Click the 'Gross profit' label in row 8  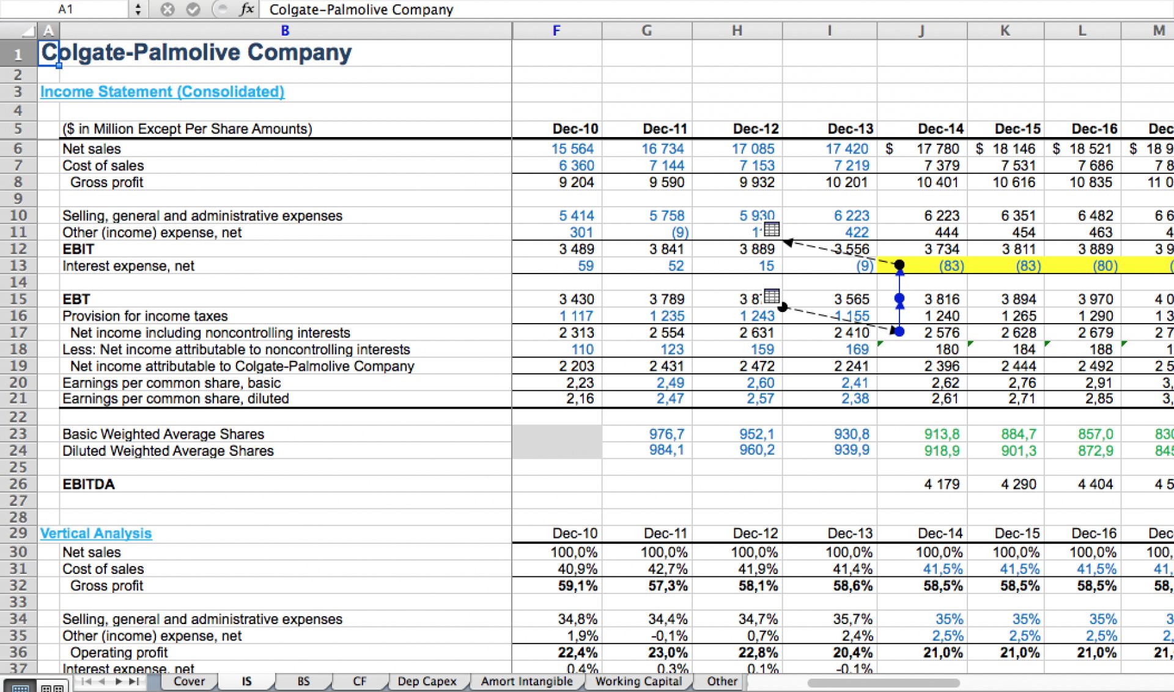(x=106, y=182)
